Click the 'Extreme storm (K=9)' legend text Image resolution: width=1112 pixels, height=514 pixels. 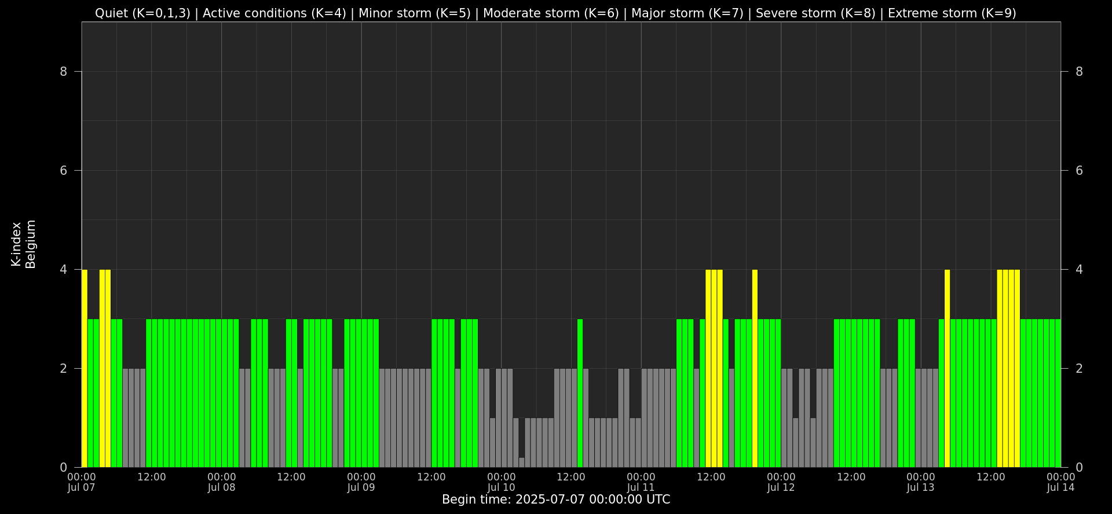(x=952, y=13)
